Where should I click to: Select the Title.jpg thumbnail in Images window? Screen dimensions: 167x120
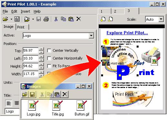58,108
